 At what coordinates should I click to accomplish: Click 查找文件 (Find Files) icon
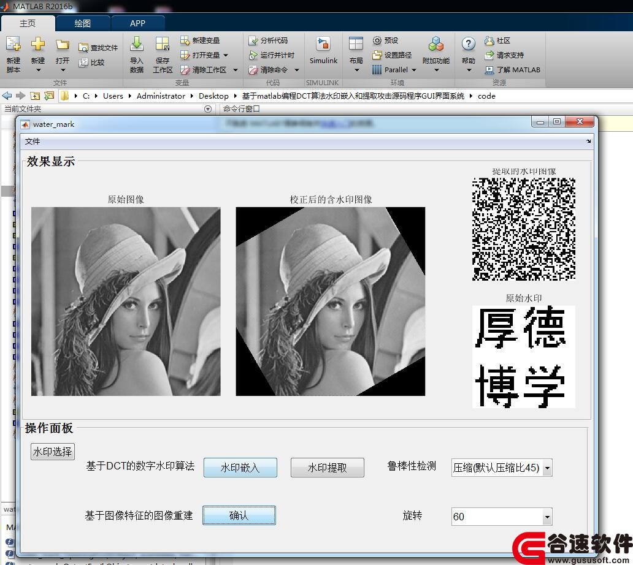(x=83, y=48)
